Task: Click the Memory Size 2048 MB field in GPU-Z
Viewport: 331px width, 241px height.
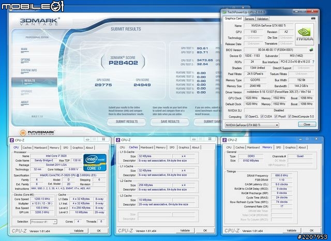Action: [255, 86]
